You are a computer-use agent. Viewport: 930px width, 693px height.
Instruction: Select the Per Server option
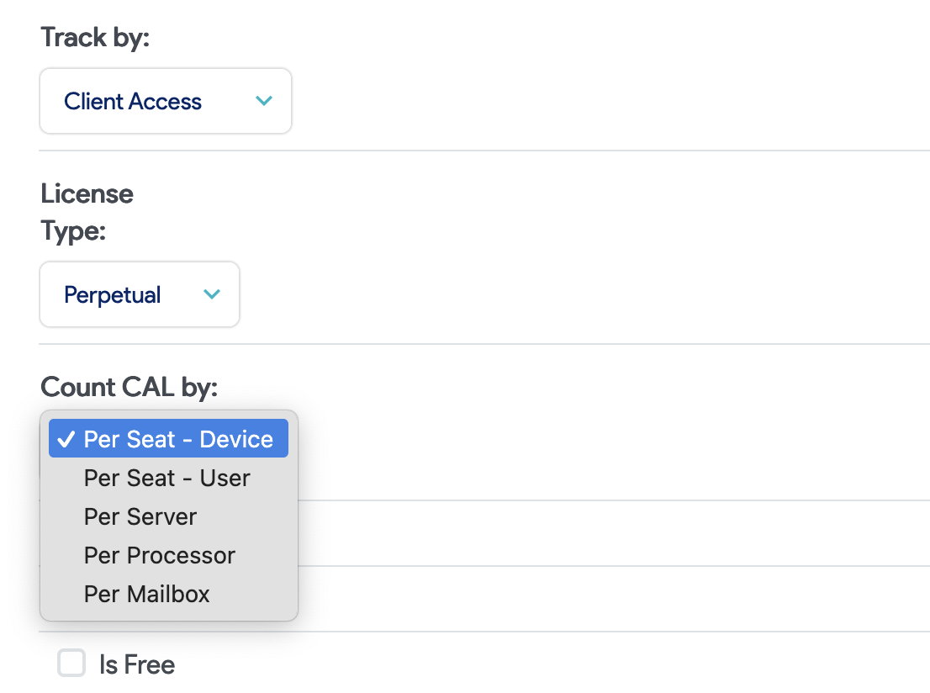click(x=140, y=516)
